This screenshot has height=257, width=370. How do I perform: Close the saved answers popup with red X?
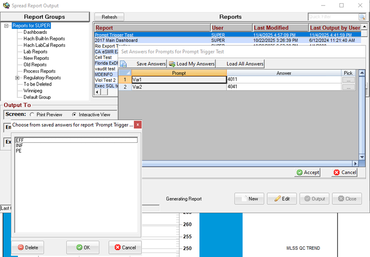pyautogui.click(x=138, y=124)
